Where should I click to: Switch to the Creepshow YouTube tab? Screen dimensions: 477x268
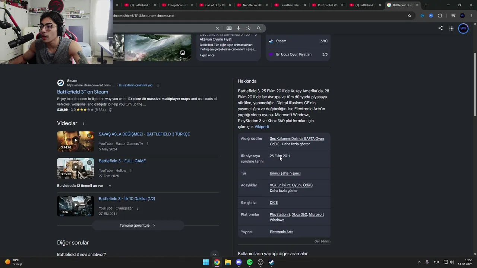pos(177,5)
